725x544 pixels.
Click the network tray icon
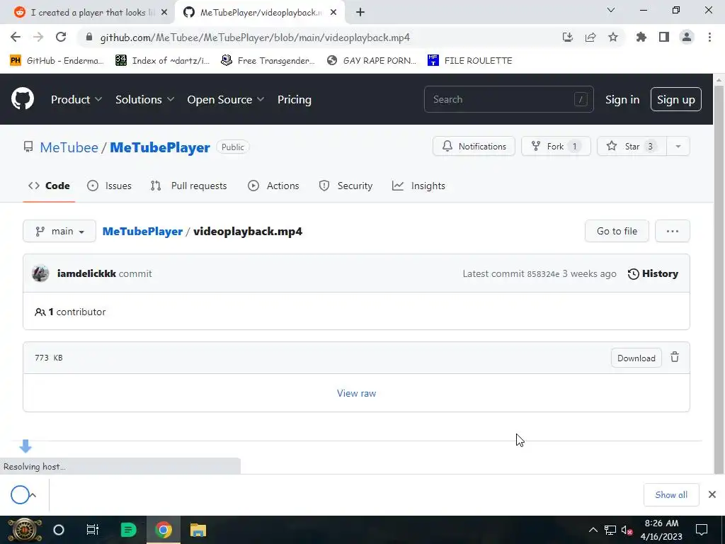pos(610,531)
